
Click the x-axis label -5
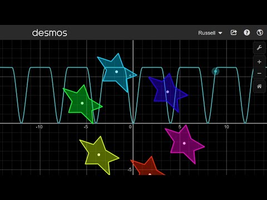tap(86, 127)
